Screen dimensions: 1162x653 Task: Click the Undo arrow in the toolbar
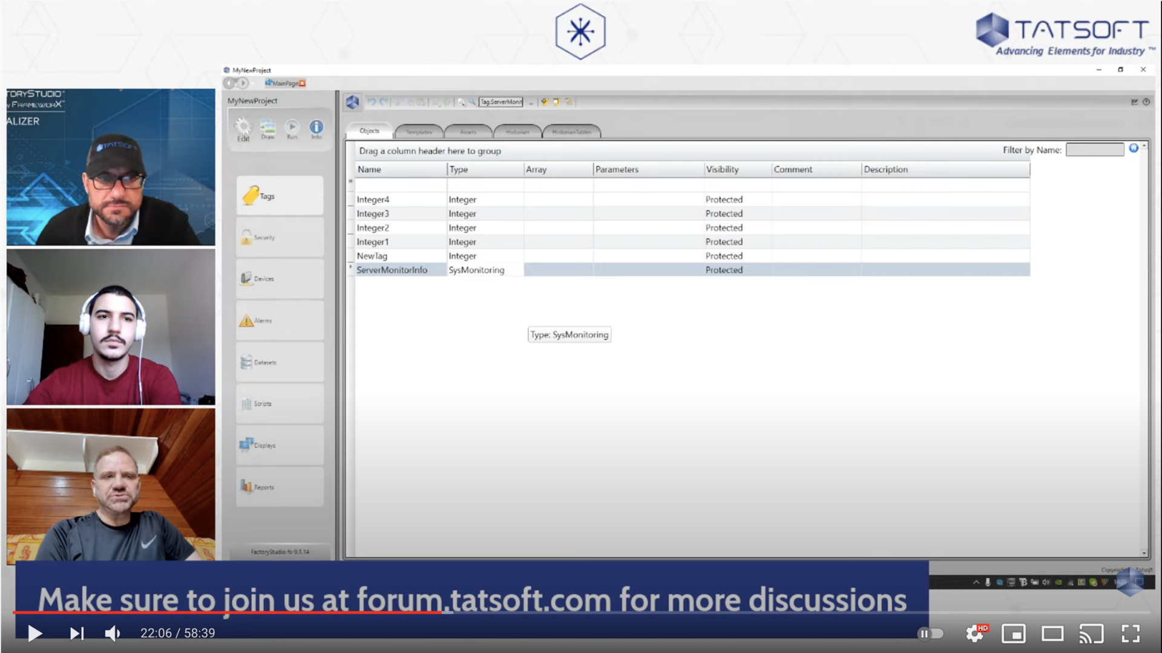[372, 102]
